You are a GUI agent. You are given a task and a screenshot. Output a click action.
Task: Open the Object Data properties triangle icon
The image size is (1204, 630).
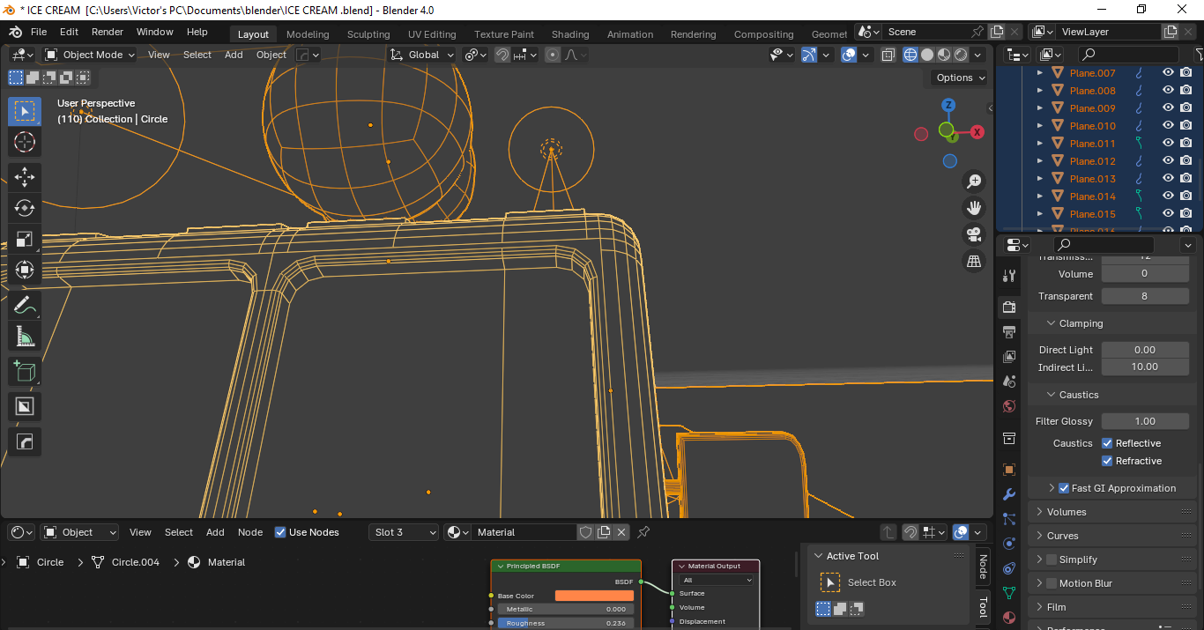[1010, 593]
